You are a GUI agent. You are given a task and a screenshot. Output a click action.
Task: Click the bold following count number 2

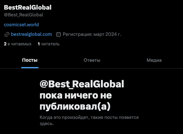(5, 44)
